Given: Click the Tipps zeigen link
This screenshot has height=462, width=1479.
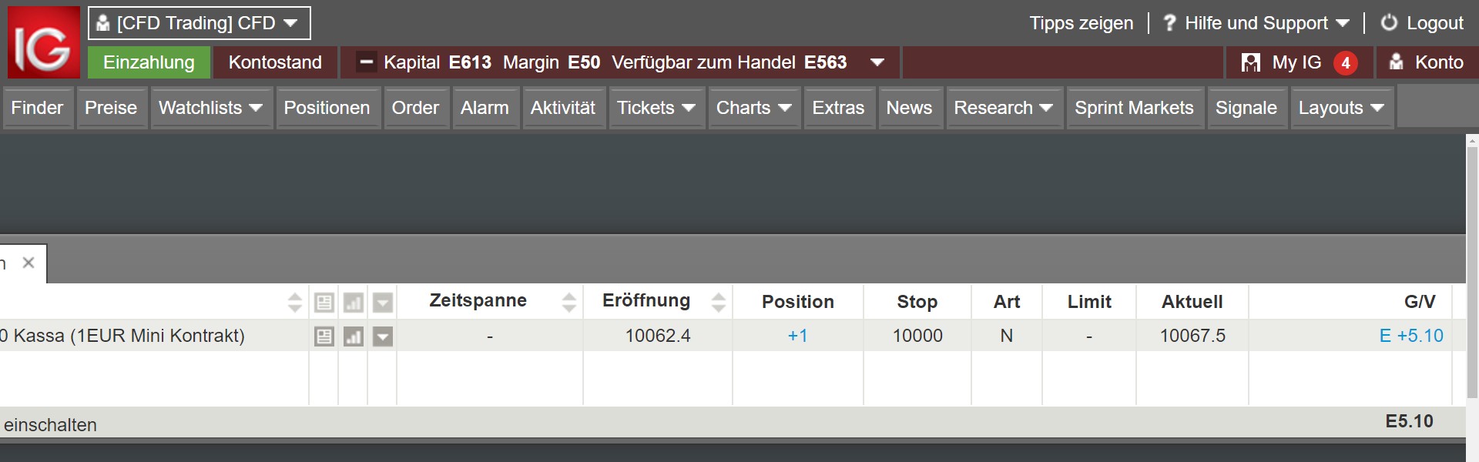Looking at the screenshot, I should click(1081, 23).
